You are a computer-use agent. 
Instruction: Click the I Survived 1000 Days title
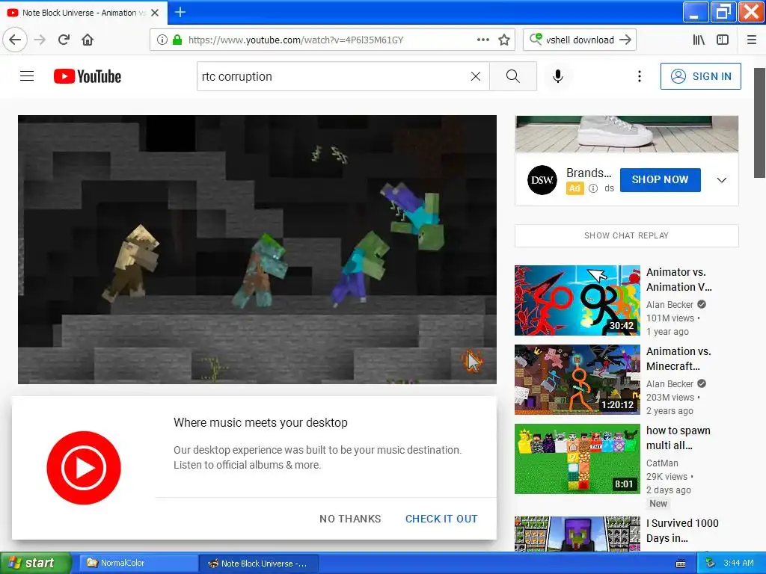click(682, 531)
